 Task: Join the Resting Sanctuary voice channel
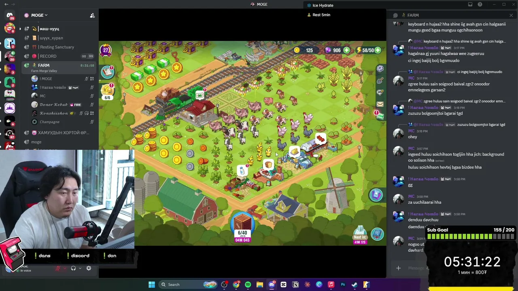tap(59, 47)
